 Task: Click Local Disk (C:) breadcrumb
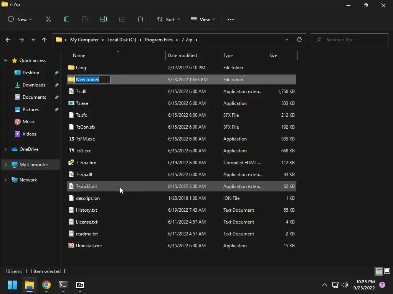point(122,40)
